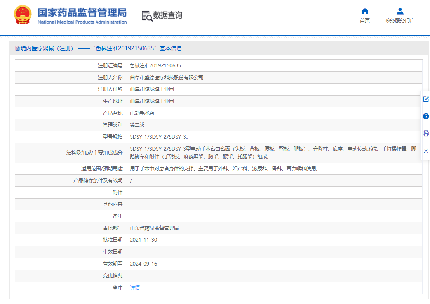
Task: Click 政务服务门户 label
Action: (x=400, y=21)
